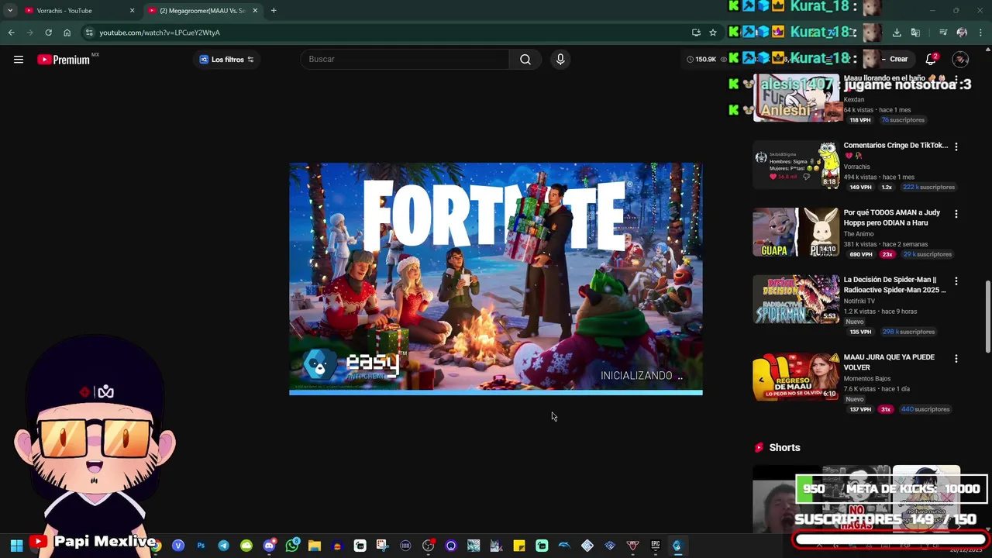Open Discord from the taskbar
992x558 pixels.
coord(269,546)
